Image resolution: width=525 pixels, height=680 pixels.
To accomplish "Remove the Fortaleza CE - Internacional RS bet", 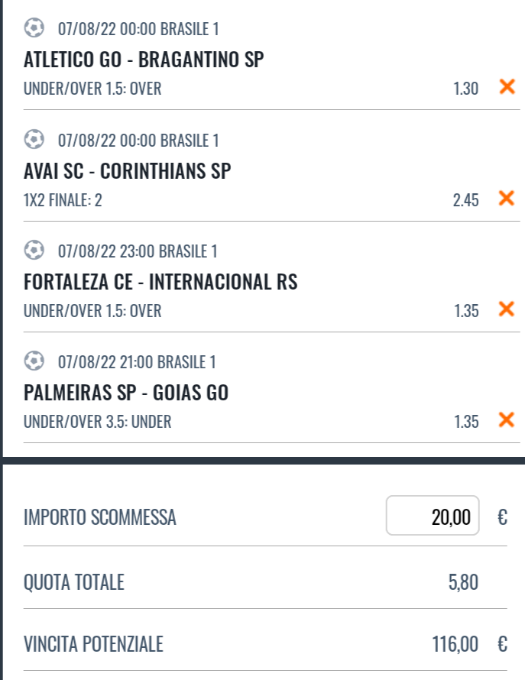I will click(x=506, y=309).
